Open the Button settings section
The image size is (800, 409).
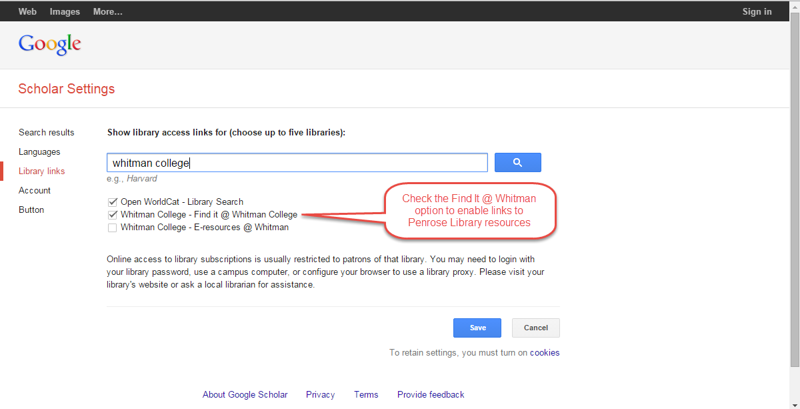[x=31, y=210]
